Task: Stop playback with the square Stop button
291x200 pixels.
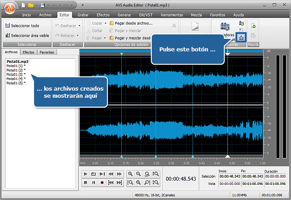Action: tap(86, 183)
